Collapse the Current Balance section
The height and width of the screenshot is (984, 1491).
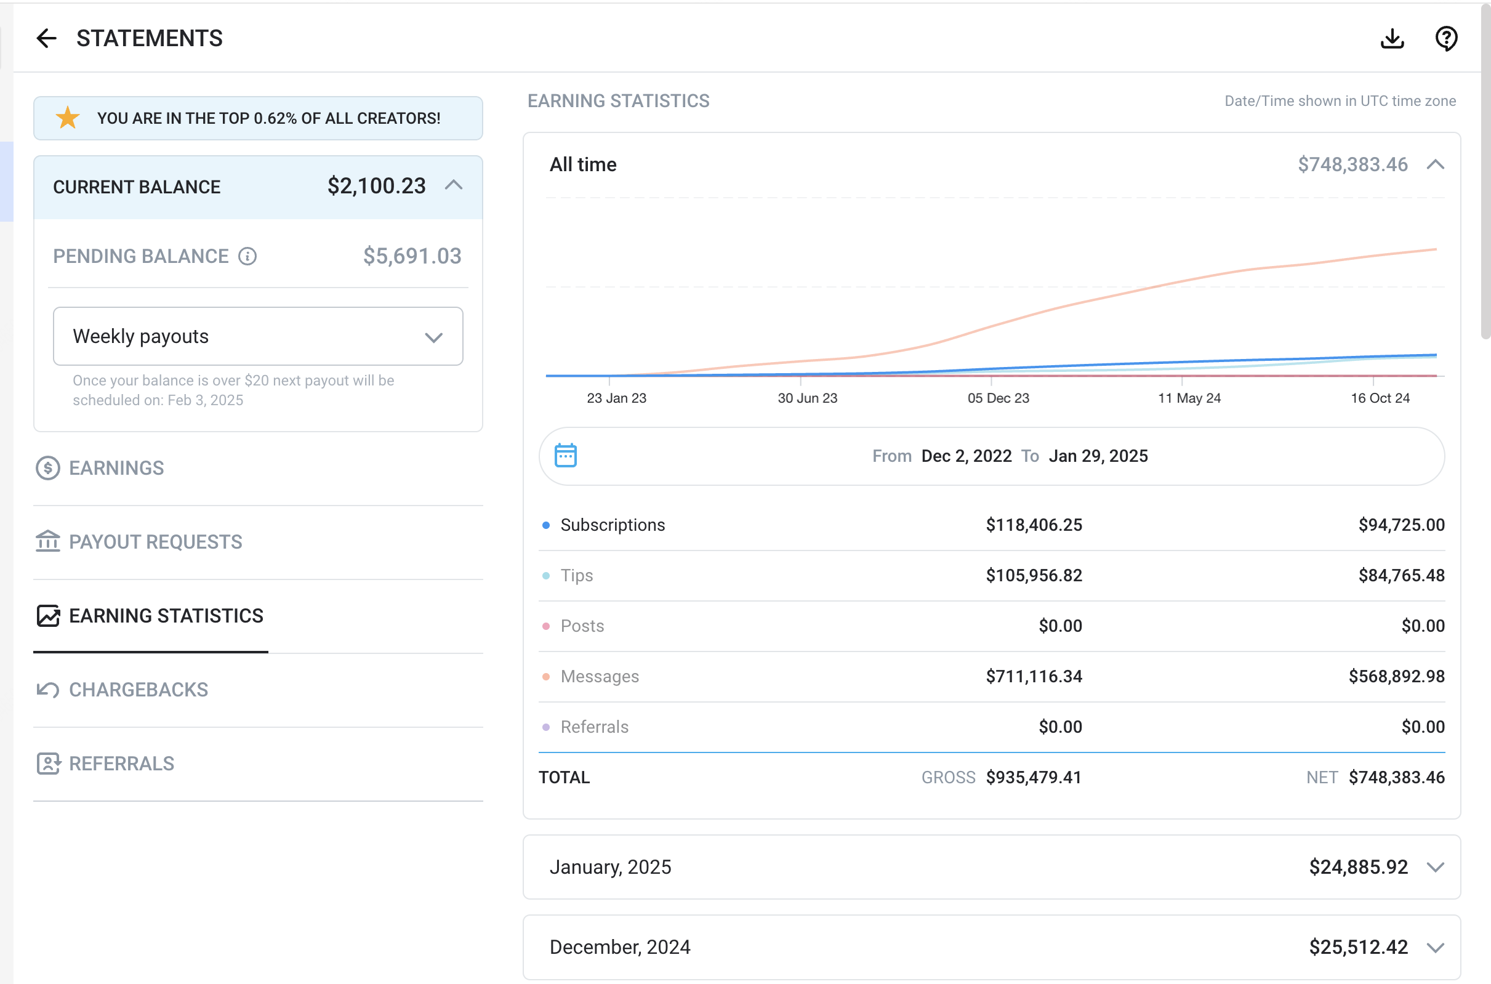tap(454, 185)
